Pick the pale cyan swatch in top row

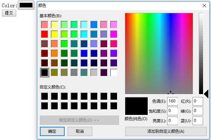coord(84,25)
